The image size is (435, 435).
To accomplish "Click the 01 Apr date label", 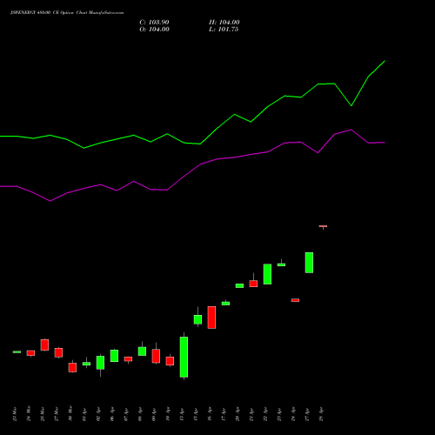I will (84, 414).
